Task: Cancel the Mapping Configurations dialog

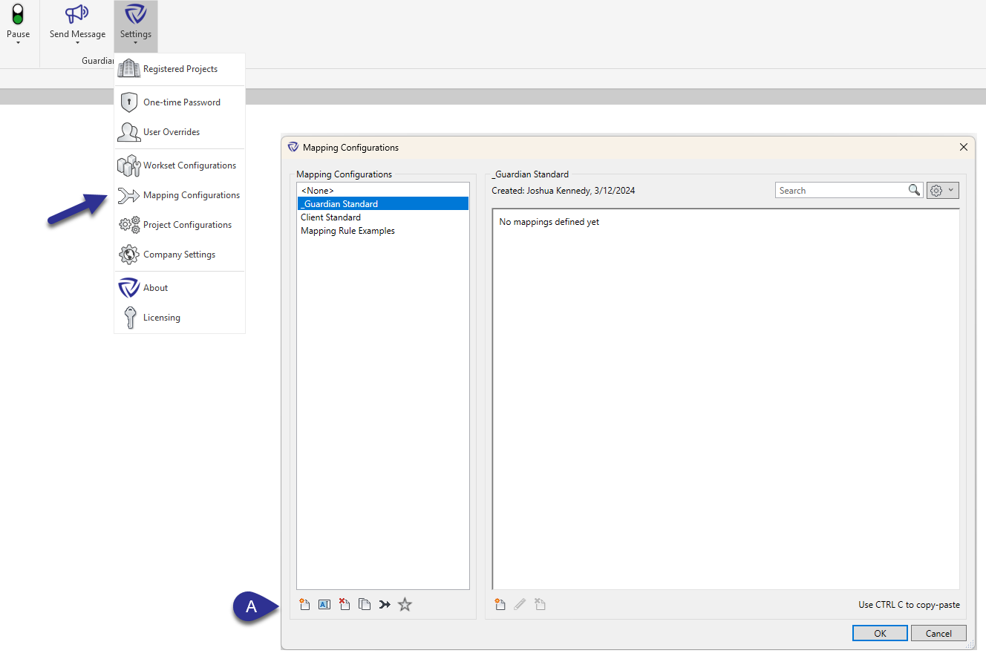Action: [x=938, y=633]
